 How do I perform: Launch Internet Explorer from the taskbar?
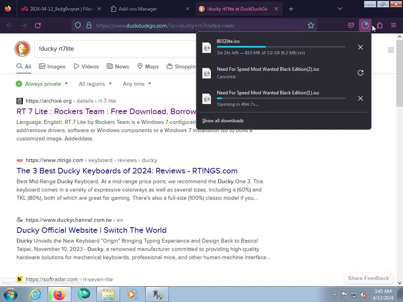pyautogui.click(x=35, y=294)
